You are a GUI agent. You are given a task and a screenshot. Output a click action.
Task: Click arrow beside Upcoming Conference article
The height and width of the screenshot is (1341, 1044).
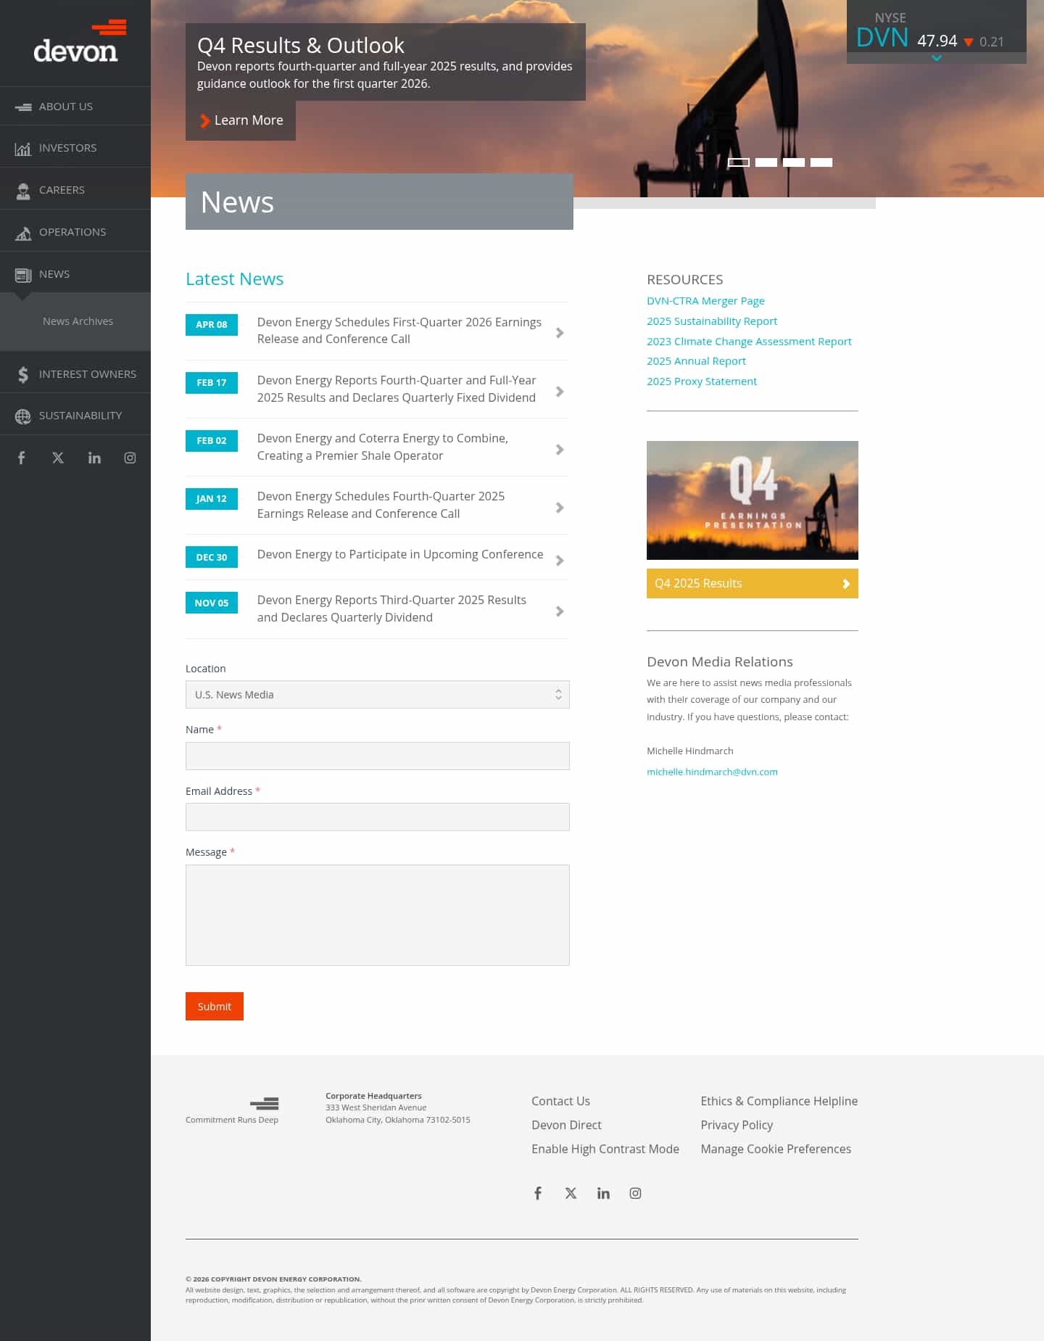(560, 561)
